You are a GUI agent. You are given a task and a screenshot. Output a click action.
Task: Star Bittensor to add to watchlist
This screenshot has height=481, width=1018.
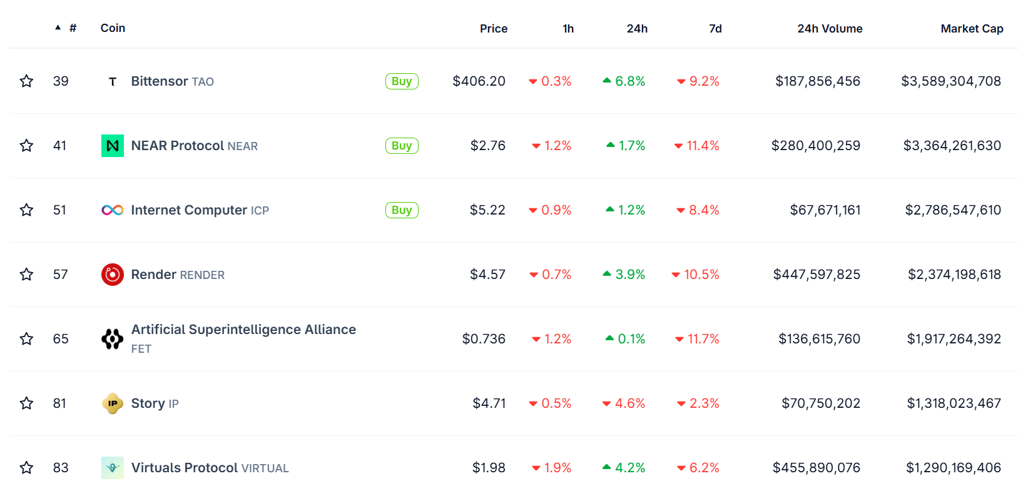coord(26,81)
